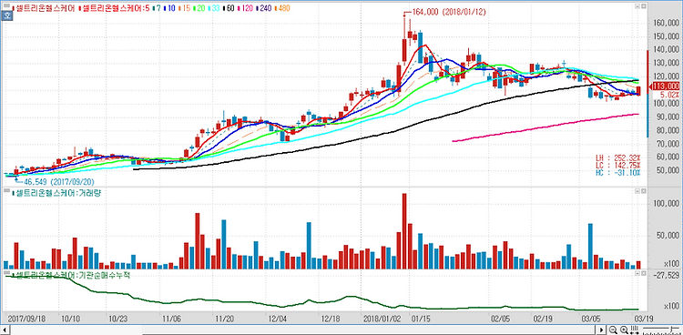
Task: Collapse the 거래량 volume pane with its dropdown button
Action: (637, 191)
